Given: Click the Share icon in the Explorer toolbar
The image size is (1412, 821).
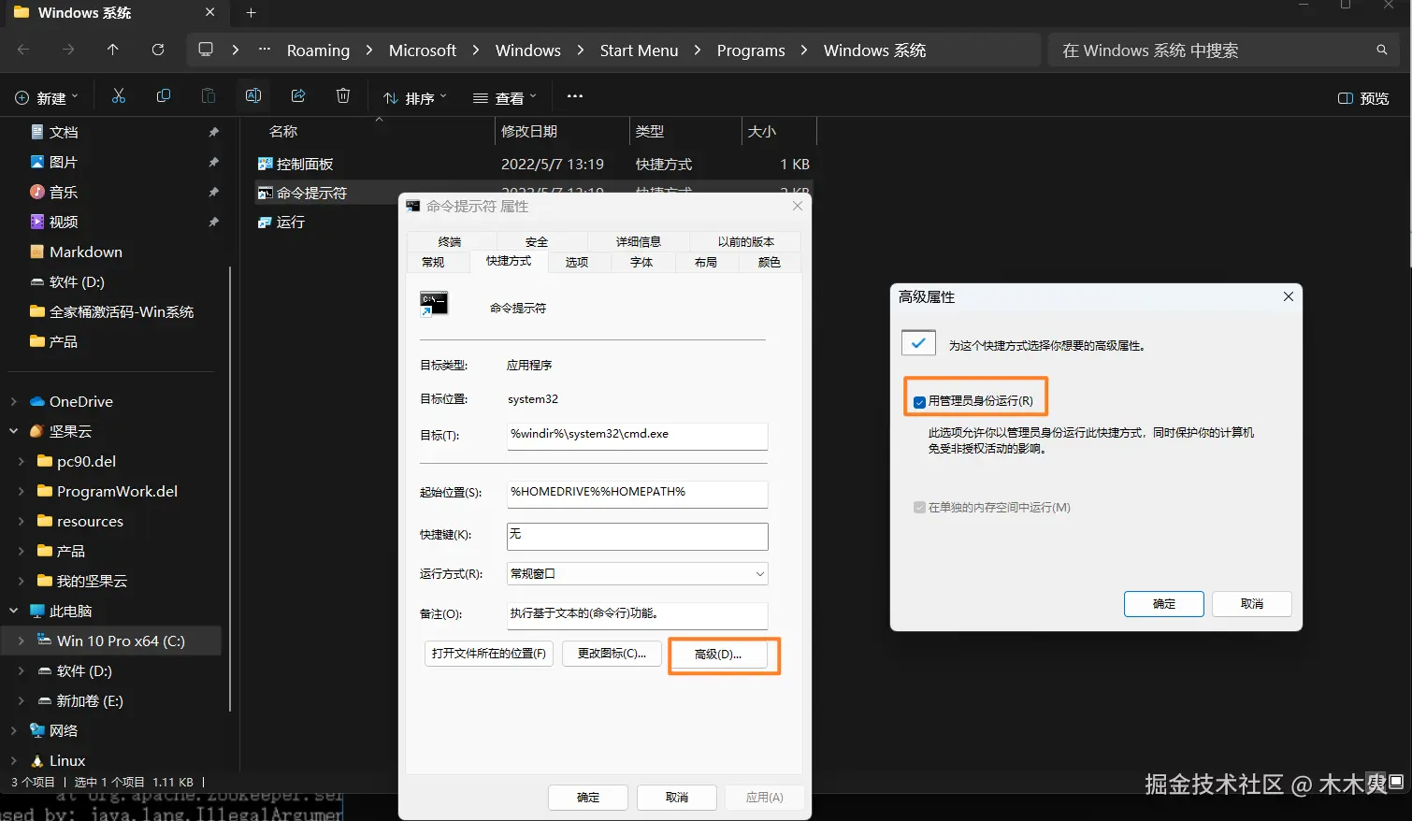Looking at the screenshot, I should (x=298, y=96).
